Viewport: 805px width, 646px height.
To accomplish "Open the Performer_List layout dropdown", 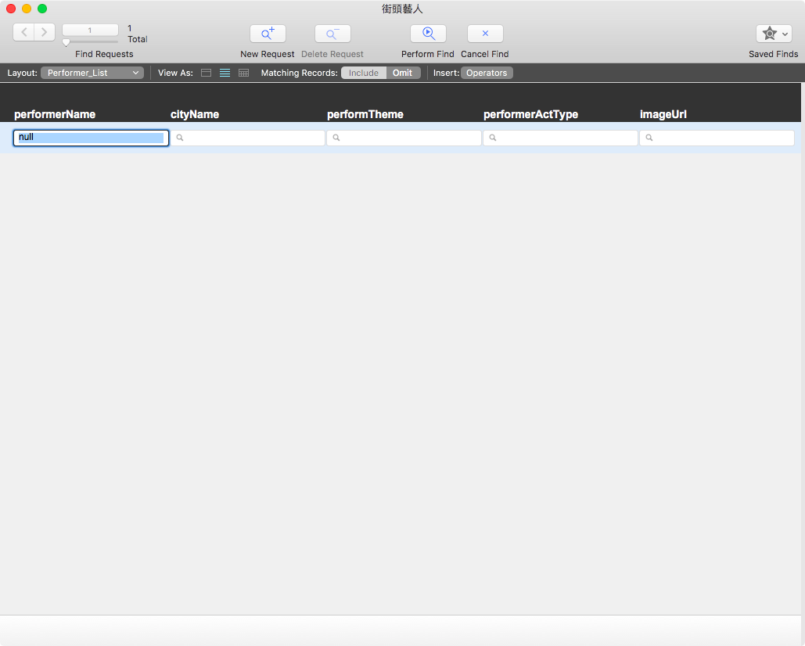I will pyautogui.click(x=92, y=73).
